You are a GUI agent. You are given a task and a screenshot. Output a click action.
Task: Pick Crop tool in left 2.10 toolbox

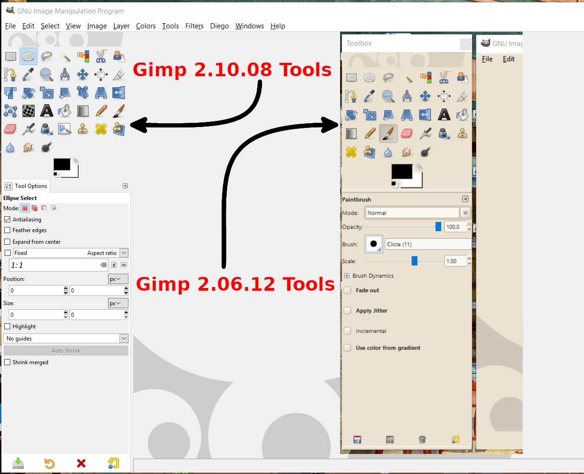(x=119, y=74)
